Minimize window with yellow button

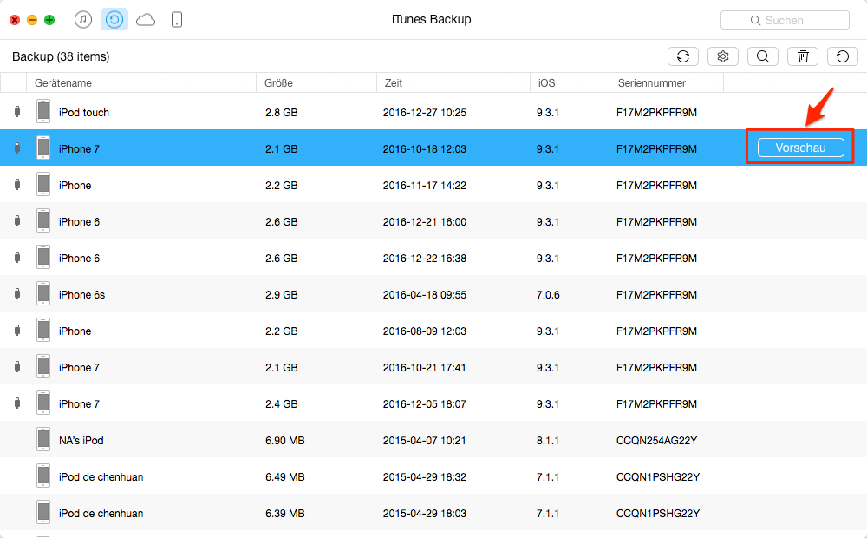click(32, 20)
